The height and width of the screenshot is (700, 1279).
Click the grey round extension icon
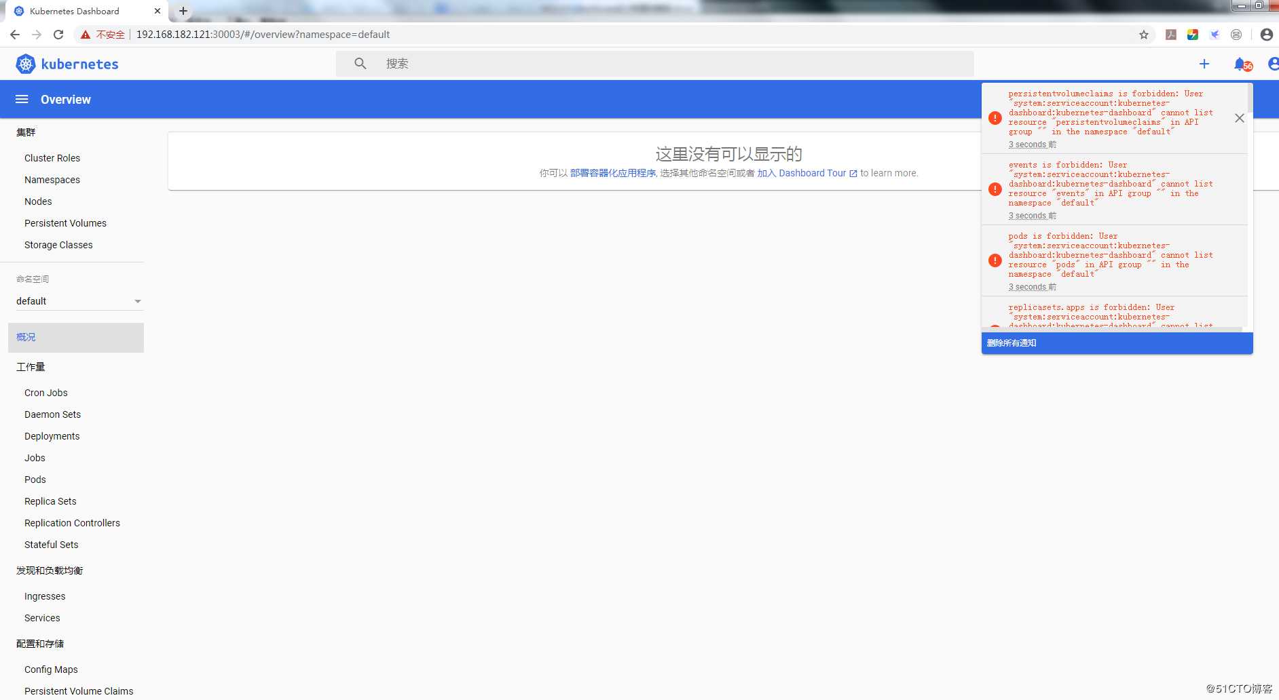tap(1236, 35)
